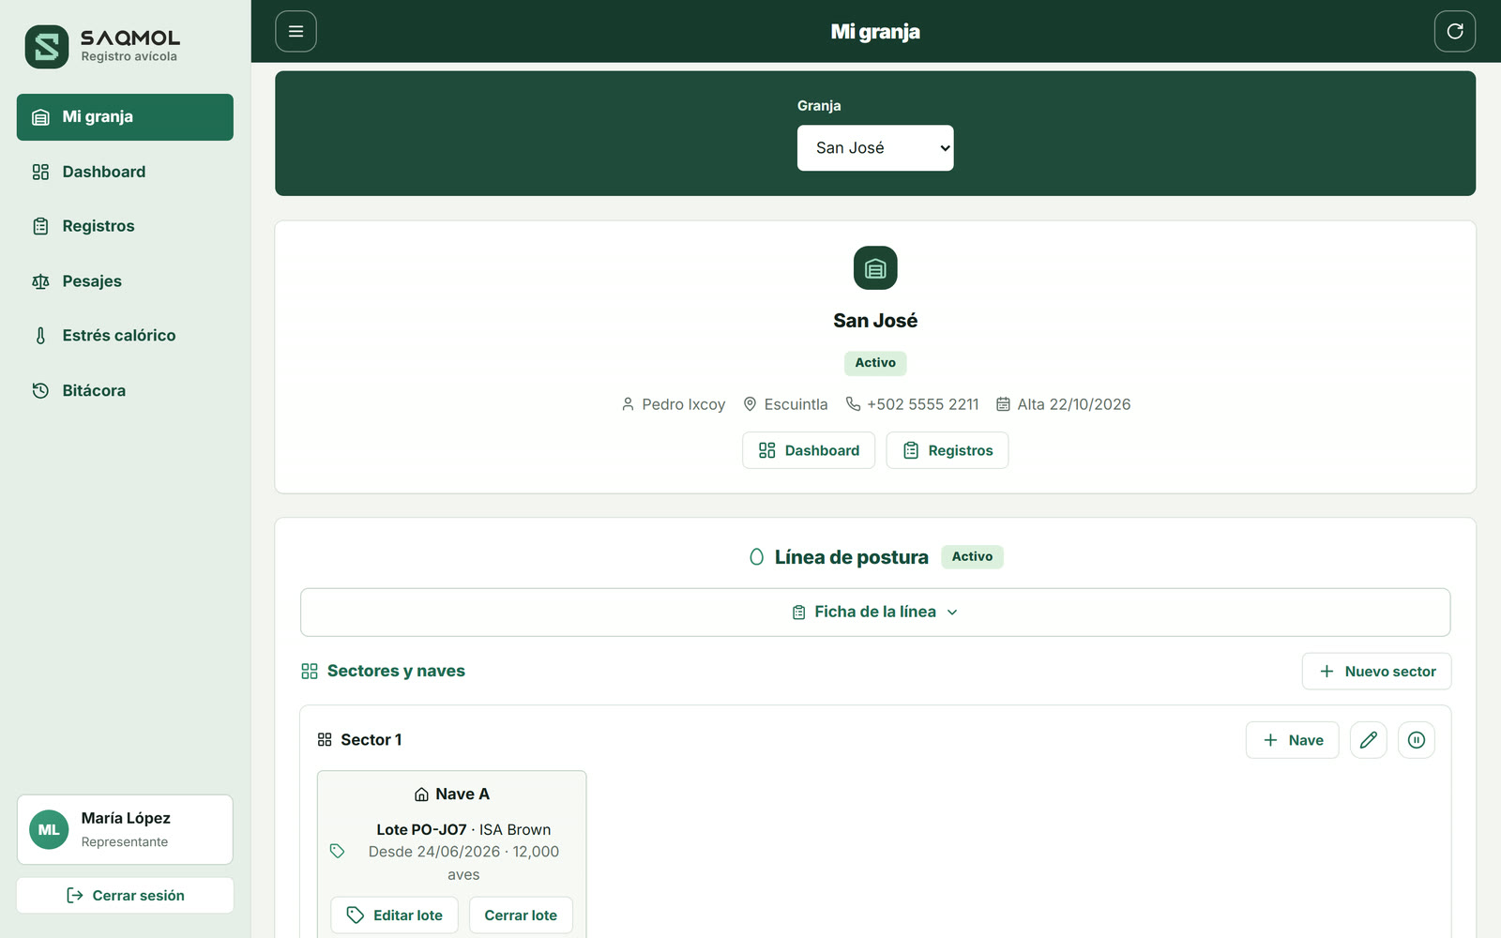Click the Nuevo sector button
Screen dimensions: 1501x938
pyautogui.click(x=1376, y=672)
